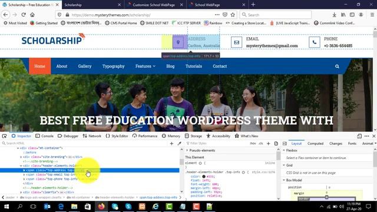Open Outlook from the taskbar
This screenshot has width=377, height=212.
click(47, 207)
